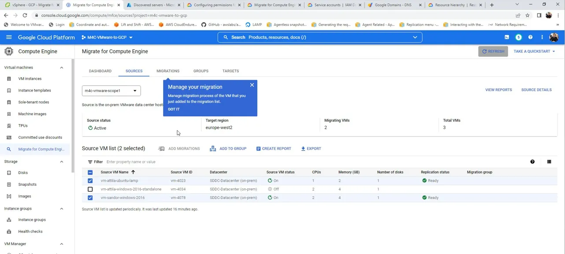Image resolution: width=565 pixels, height=254 pixels.
Task: Click the Instance templates icon
Action: (x=9, y=91)
